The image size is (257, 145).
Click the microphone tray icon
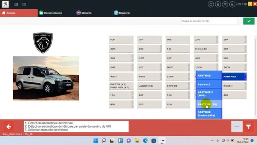pyautogui.click(x=218, y=141)
